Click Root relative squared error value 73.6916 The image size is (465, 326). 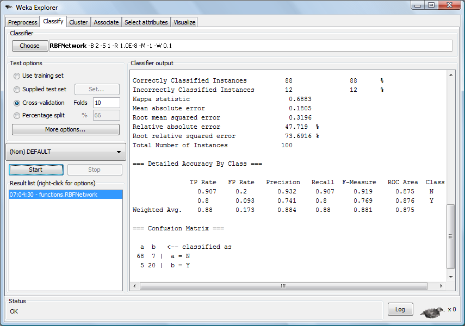pyautogui.click(x=298, y=136)
